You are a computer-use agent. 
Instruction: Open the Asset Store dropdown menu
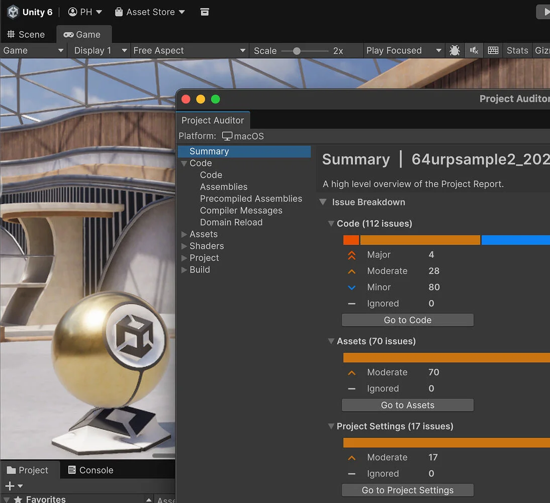click(x=150, y=12)
